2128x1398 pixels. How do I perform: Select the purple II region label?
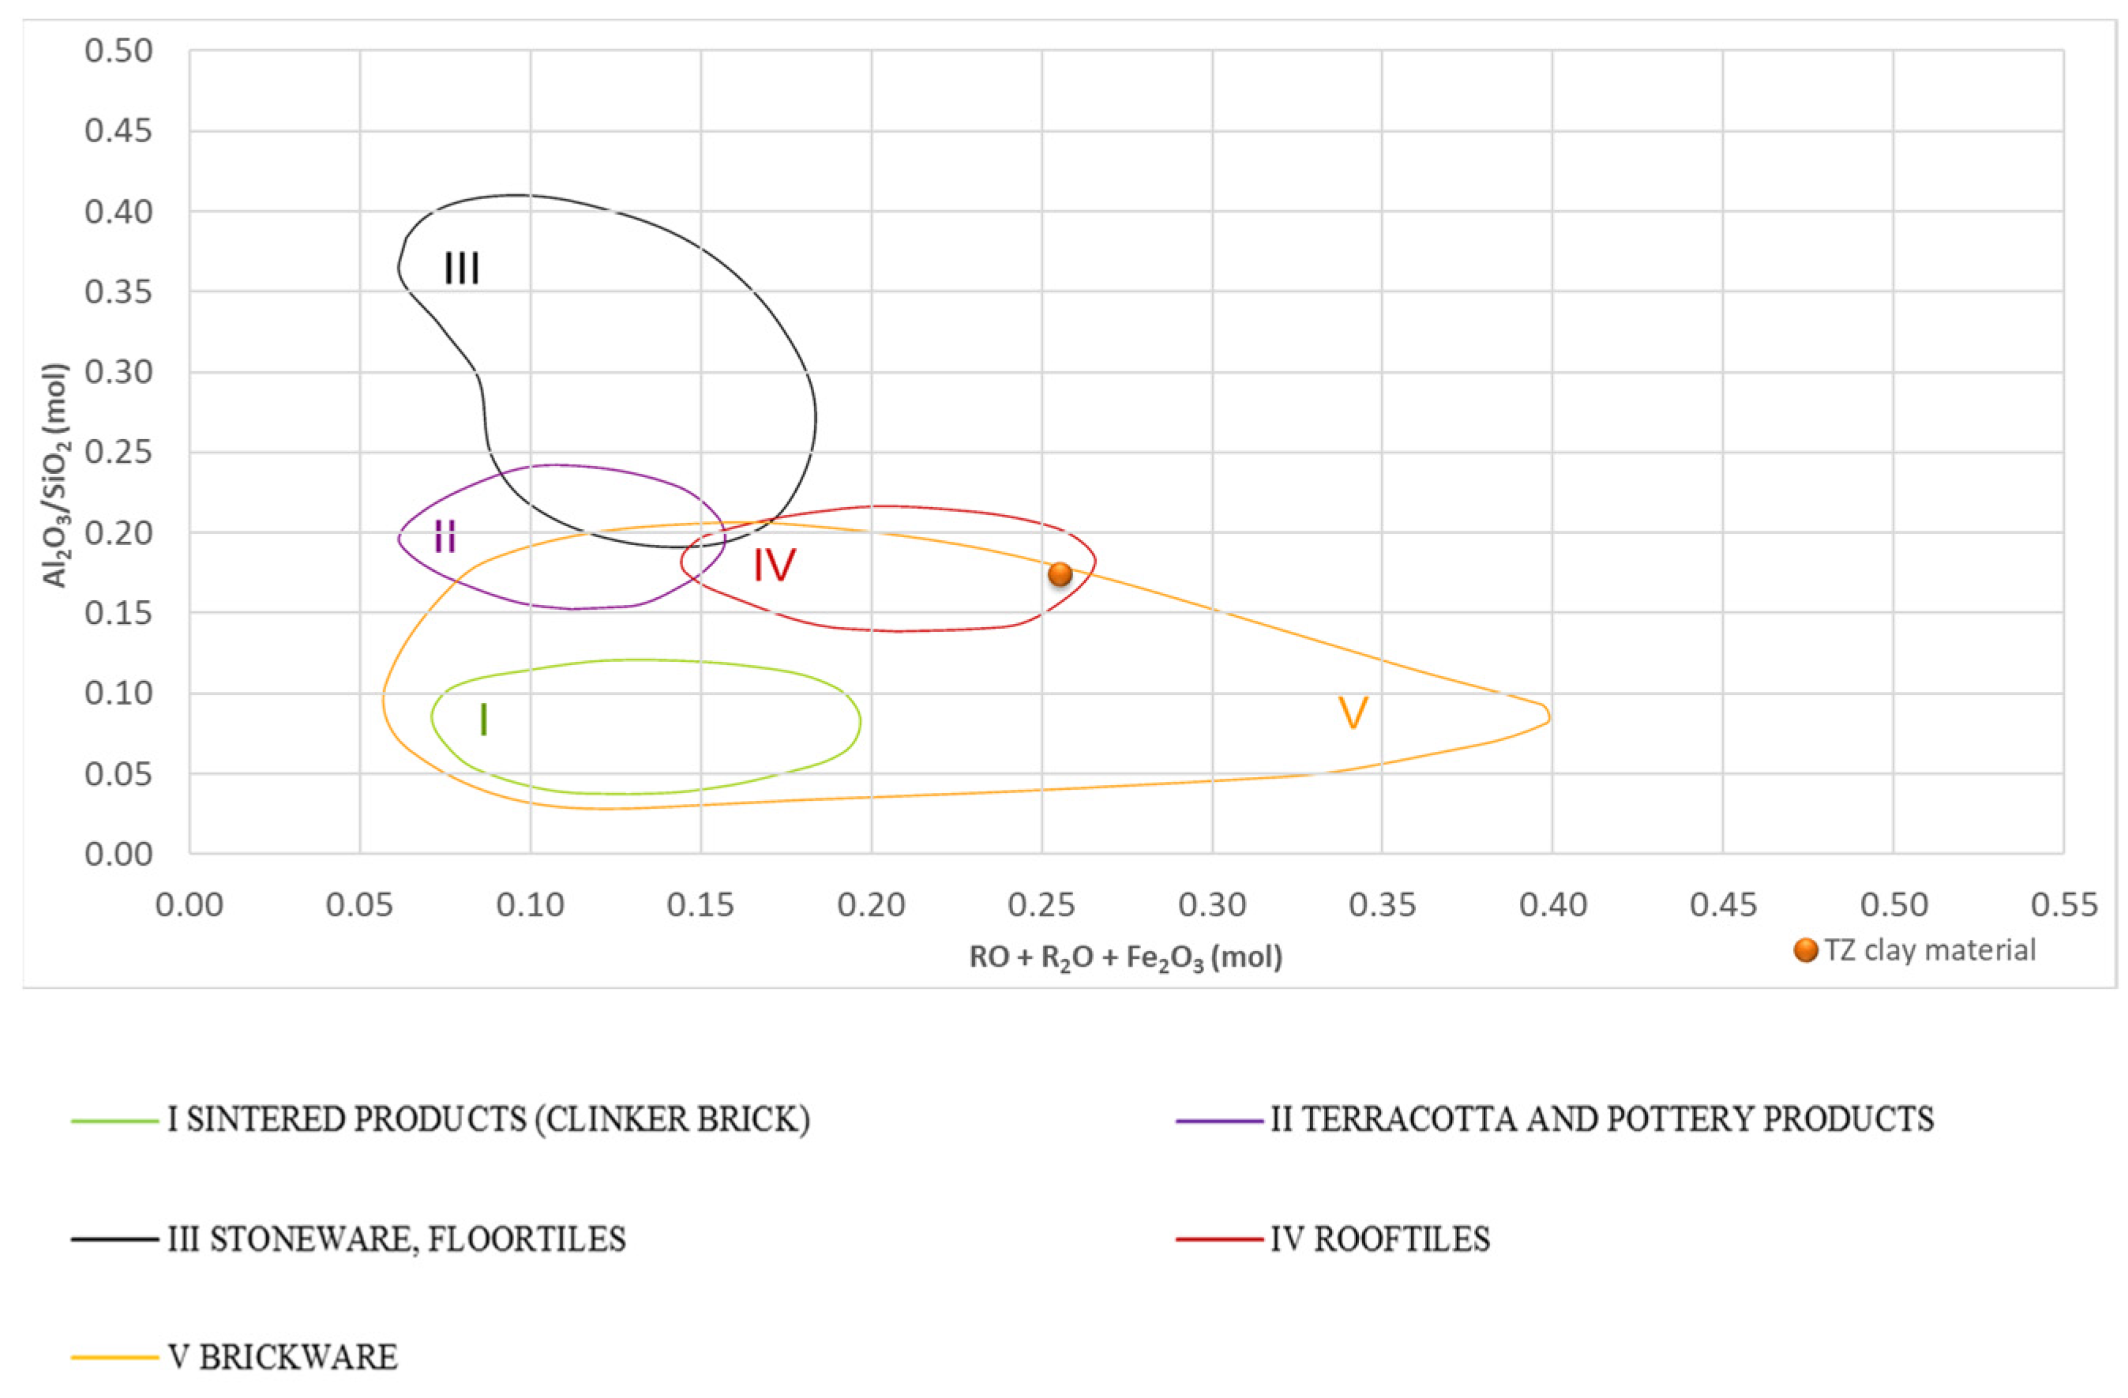click(445, 536)
